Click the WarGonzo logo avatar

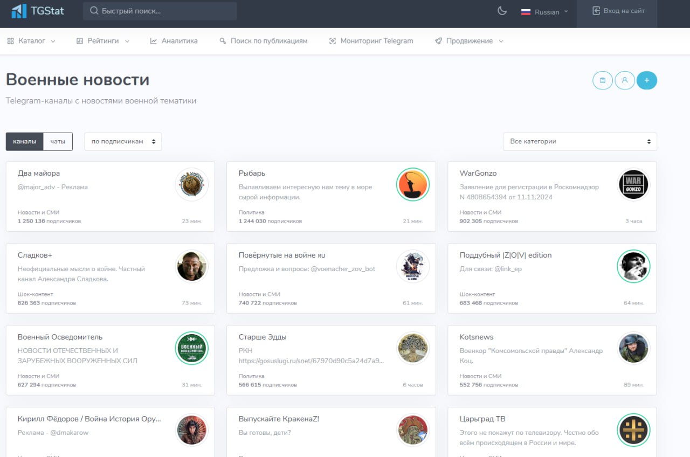(633, 184)
